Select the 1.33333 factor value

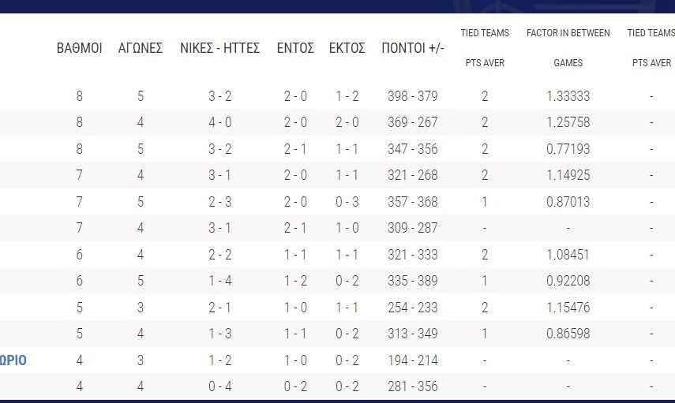(568, 96)
